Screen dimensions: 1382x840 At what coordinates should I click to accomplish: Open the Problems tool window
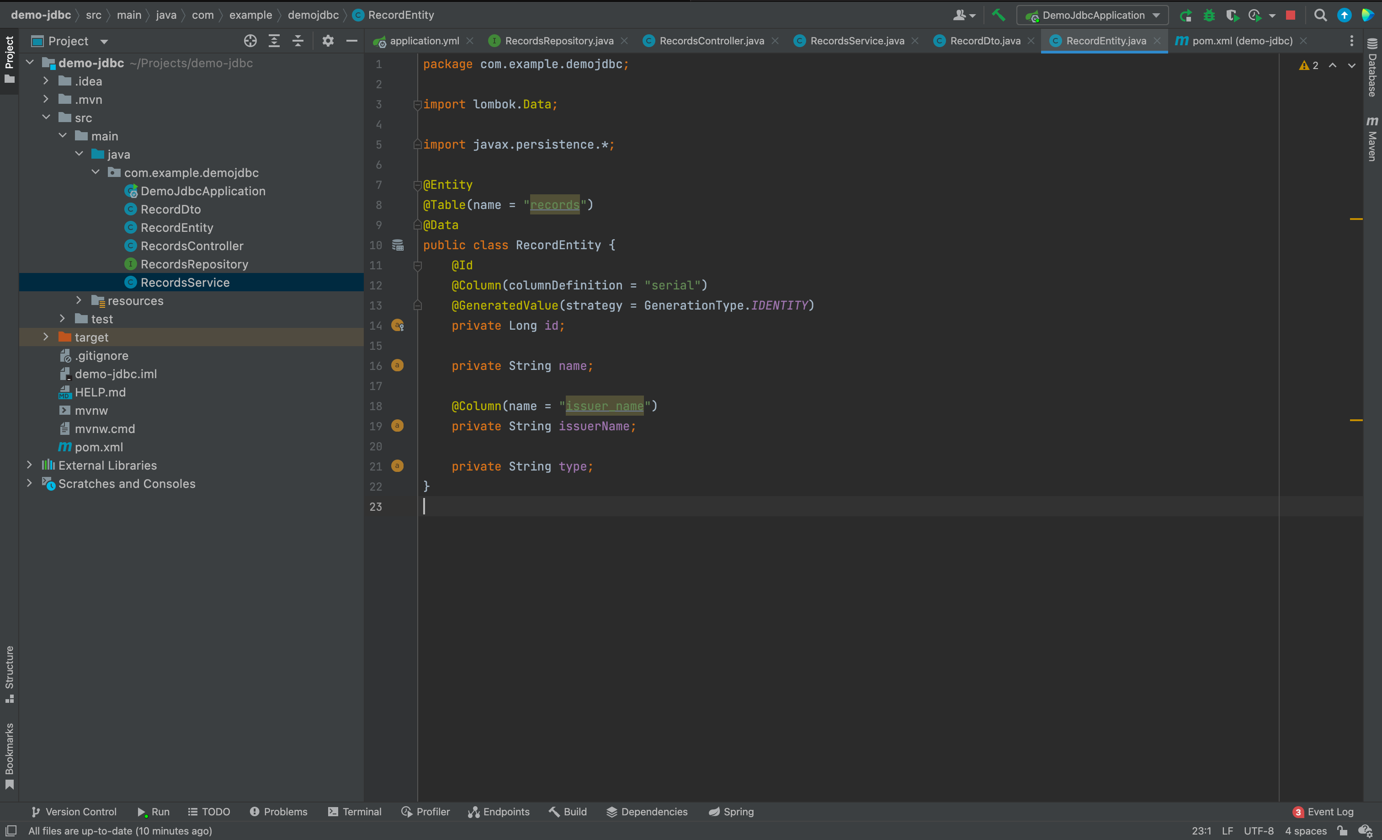click(x=279, y=811)
